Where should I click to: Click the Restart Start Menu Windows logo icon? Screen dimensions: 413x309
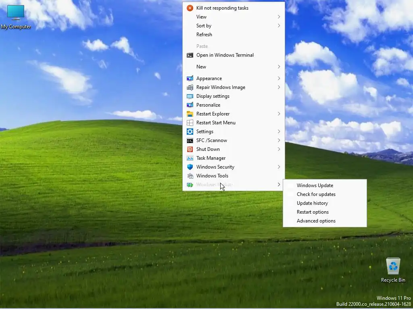click(x=190, y=123)
